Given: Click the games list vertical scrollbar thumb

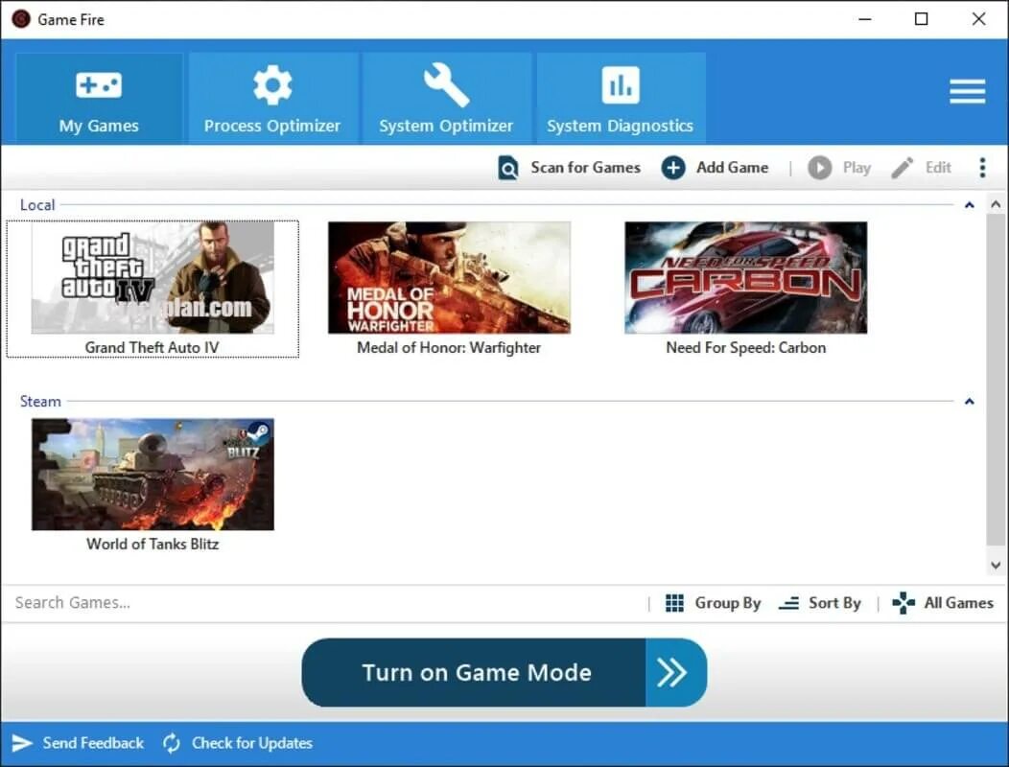Looking at the screenshot, I should tap(996, 381).
